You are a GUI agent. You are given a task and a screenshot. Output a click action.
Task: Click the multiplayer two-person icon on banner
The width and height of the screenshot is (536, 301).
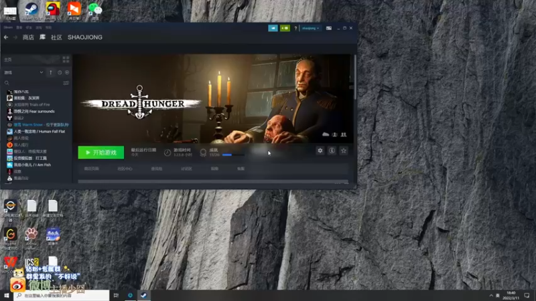344,134
